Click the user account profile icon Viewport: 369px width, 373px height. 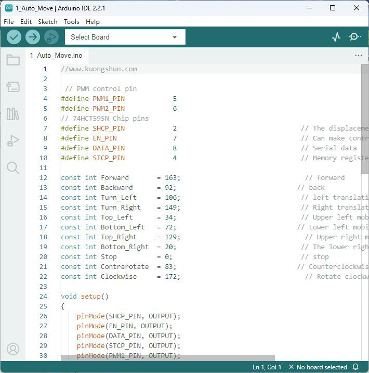tap(13, 349)
